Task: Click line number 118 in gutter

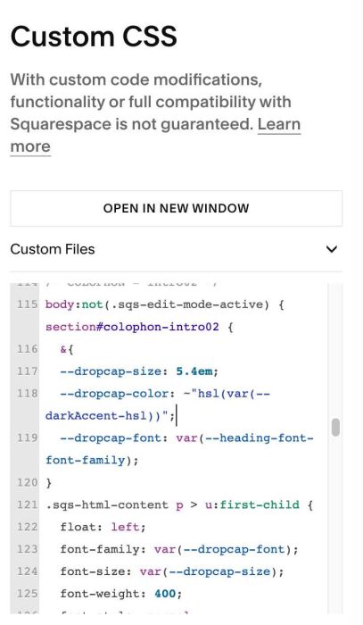Action: (x=27, y=394)
